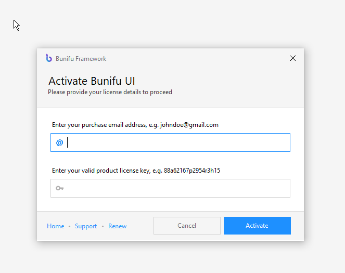
Task: Click the dot separator between Home and Support
Action: [x=69, y=226]
